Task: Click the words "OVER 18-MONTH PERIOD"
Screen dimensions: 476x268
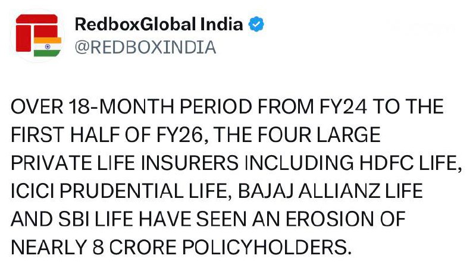Action: point(112,108)
